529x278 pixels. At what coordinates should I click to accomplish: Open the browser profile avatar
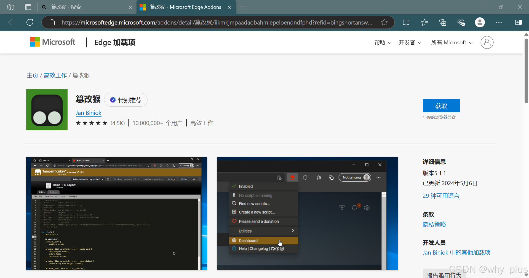(x=480, y=22)
